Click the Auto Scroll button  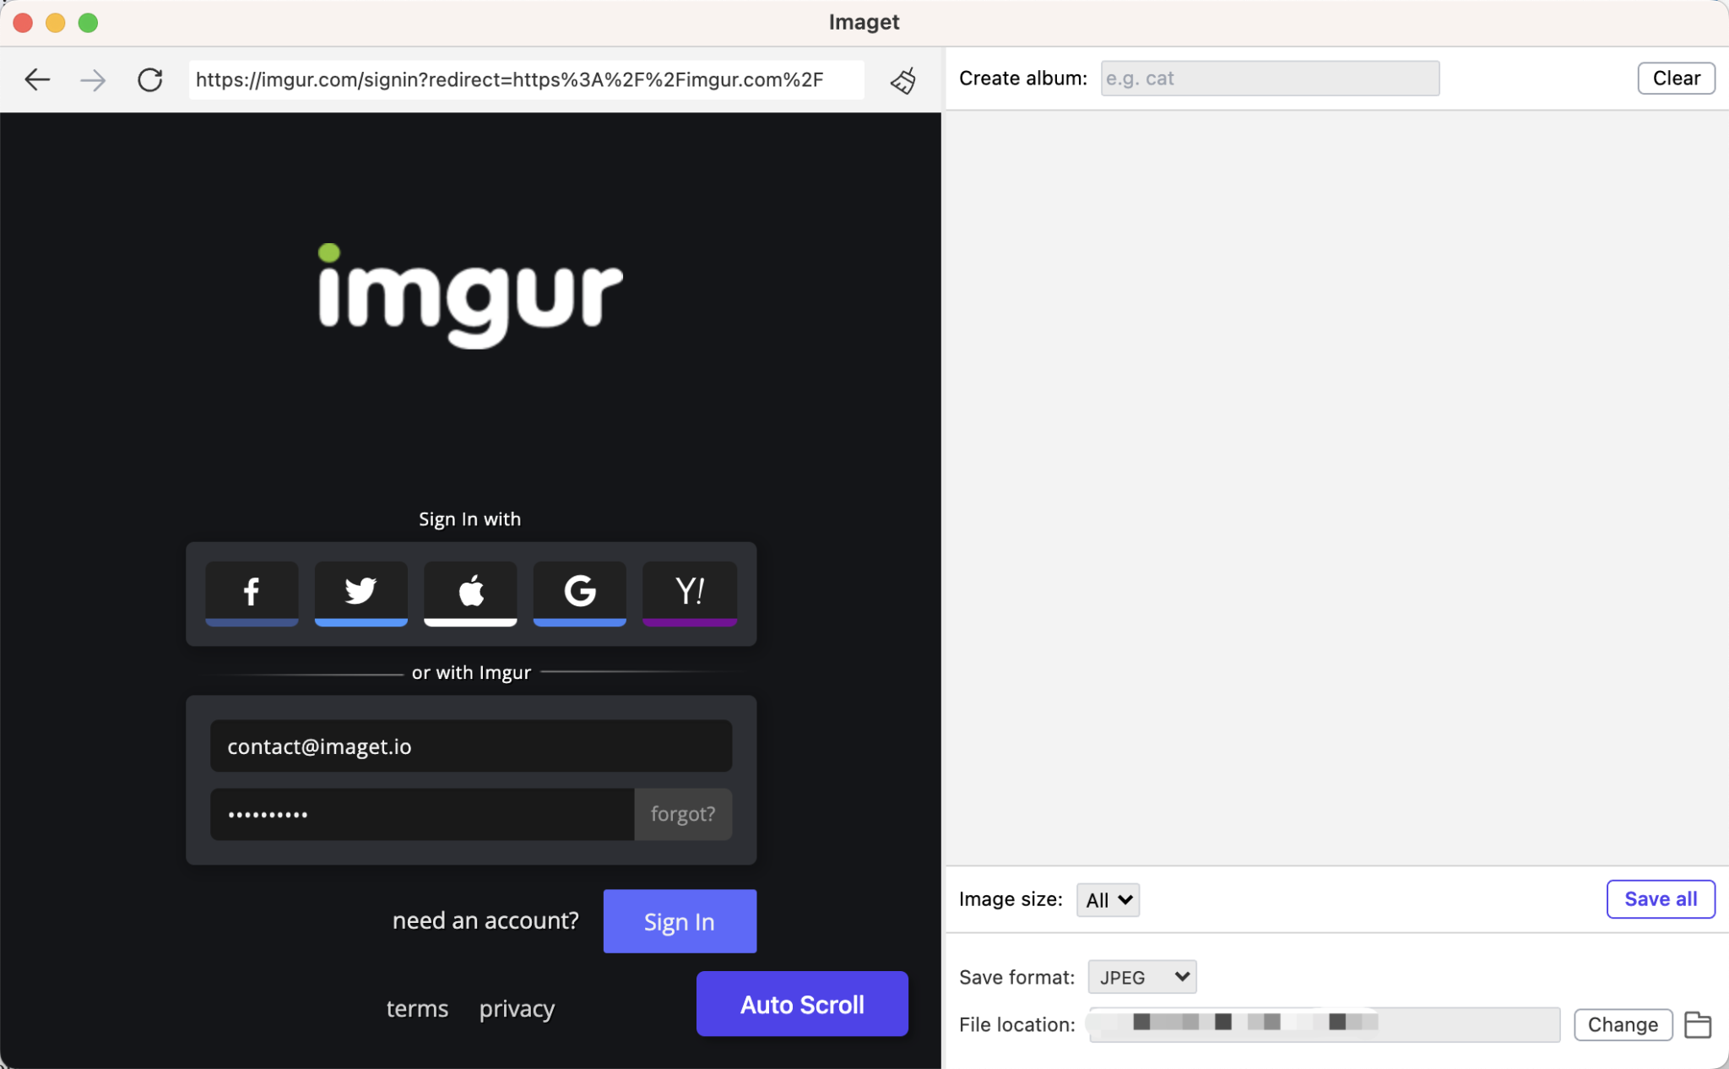coord(802,1004)
